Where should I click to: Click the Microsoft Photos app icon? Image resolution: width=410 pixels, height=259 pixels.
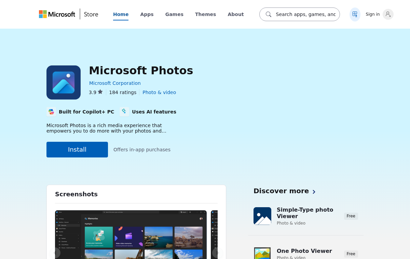point(64,82)
